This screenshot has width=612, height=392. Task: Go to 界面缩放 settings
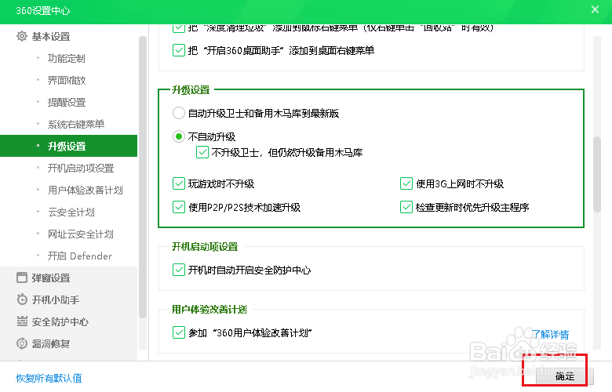(x=67, y=80)
